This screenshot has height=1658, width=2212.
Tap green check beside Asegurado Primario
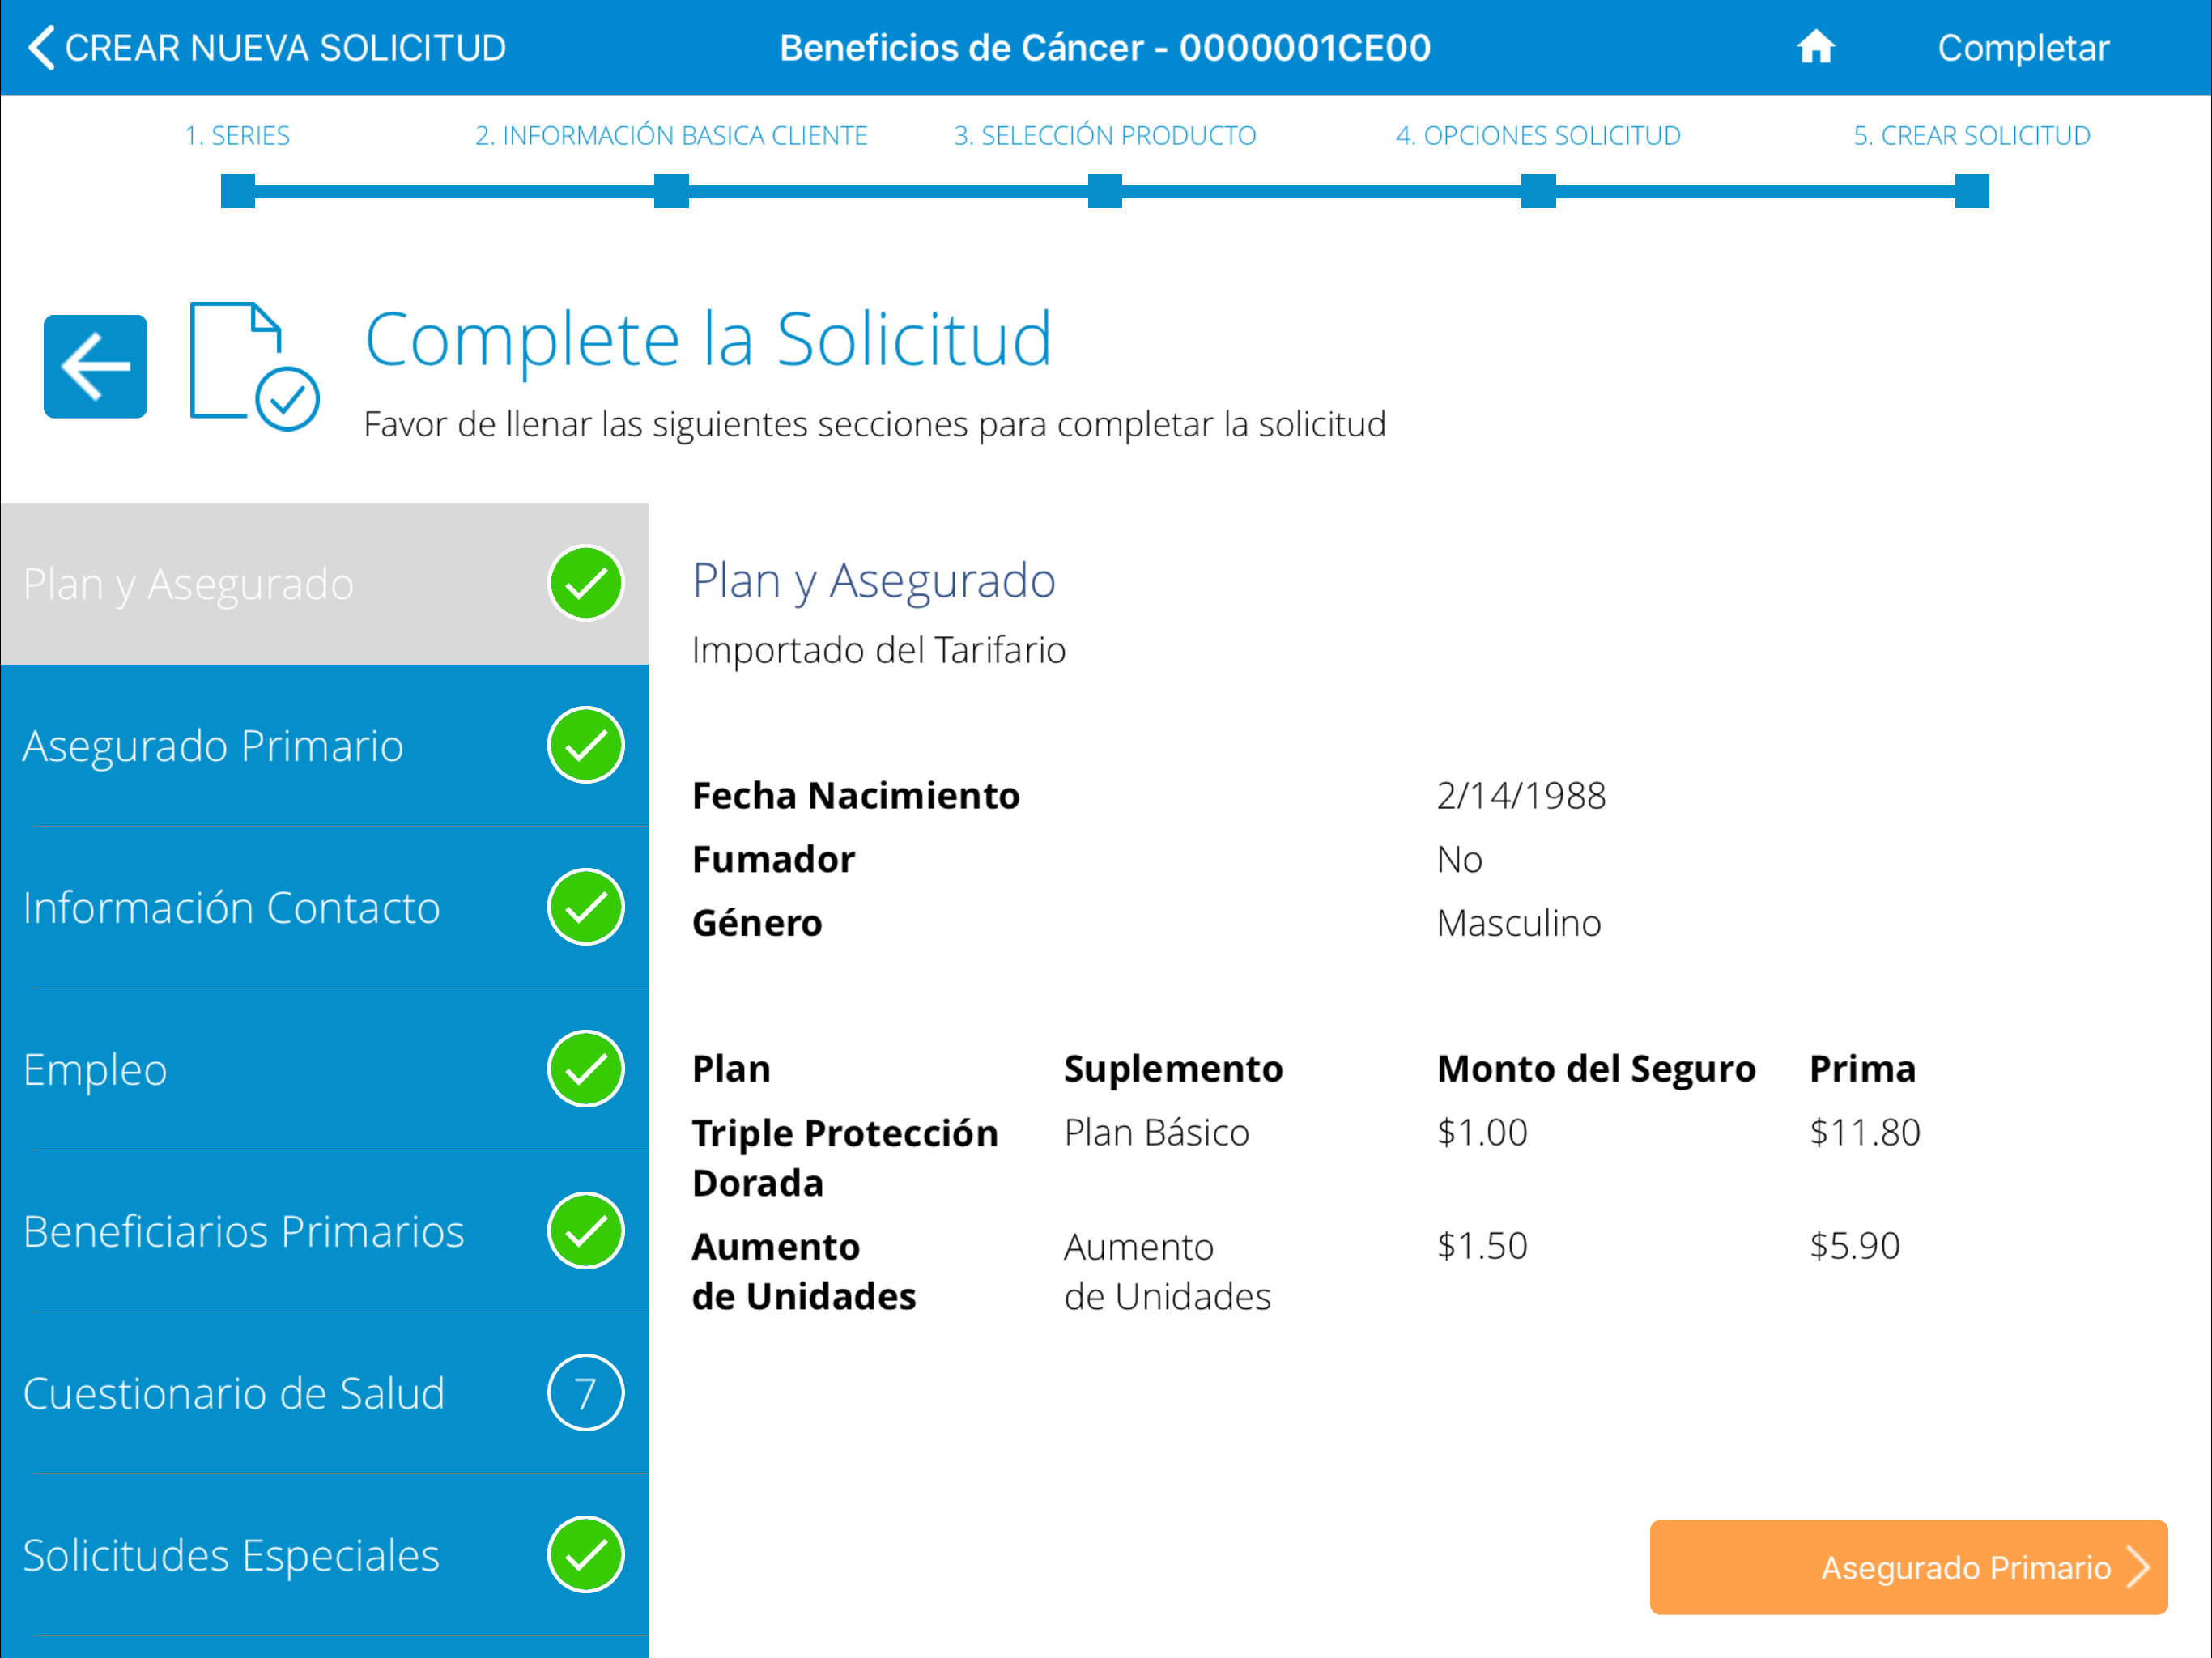[586, 745]
